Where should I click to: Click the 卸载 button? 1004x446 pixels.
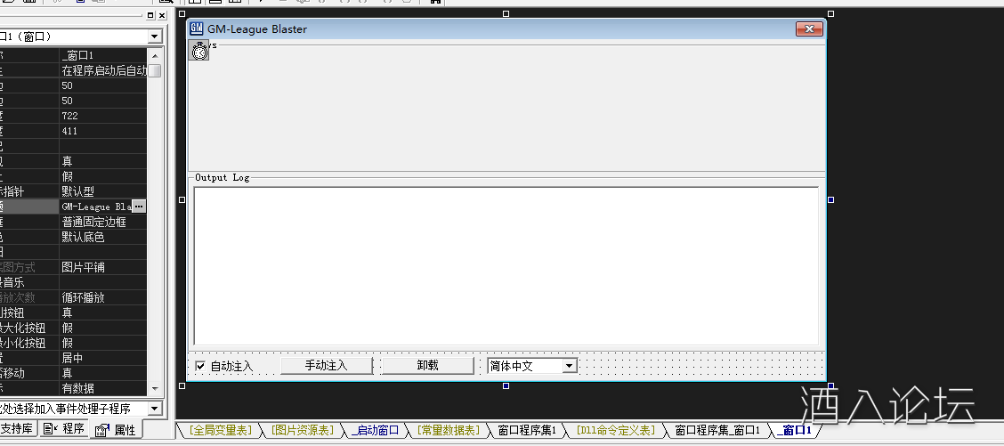pyautogui.click(x=428, y=365)
